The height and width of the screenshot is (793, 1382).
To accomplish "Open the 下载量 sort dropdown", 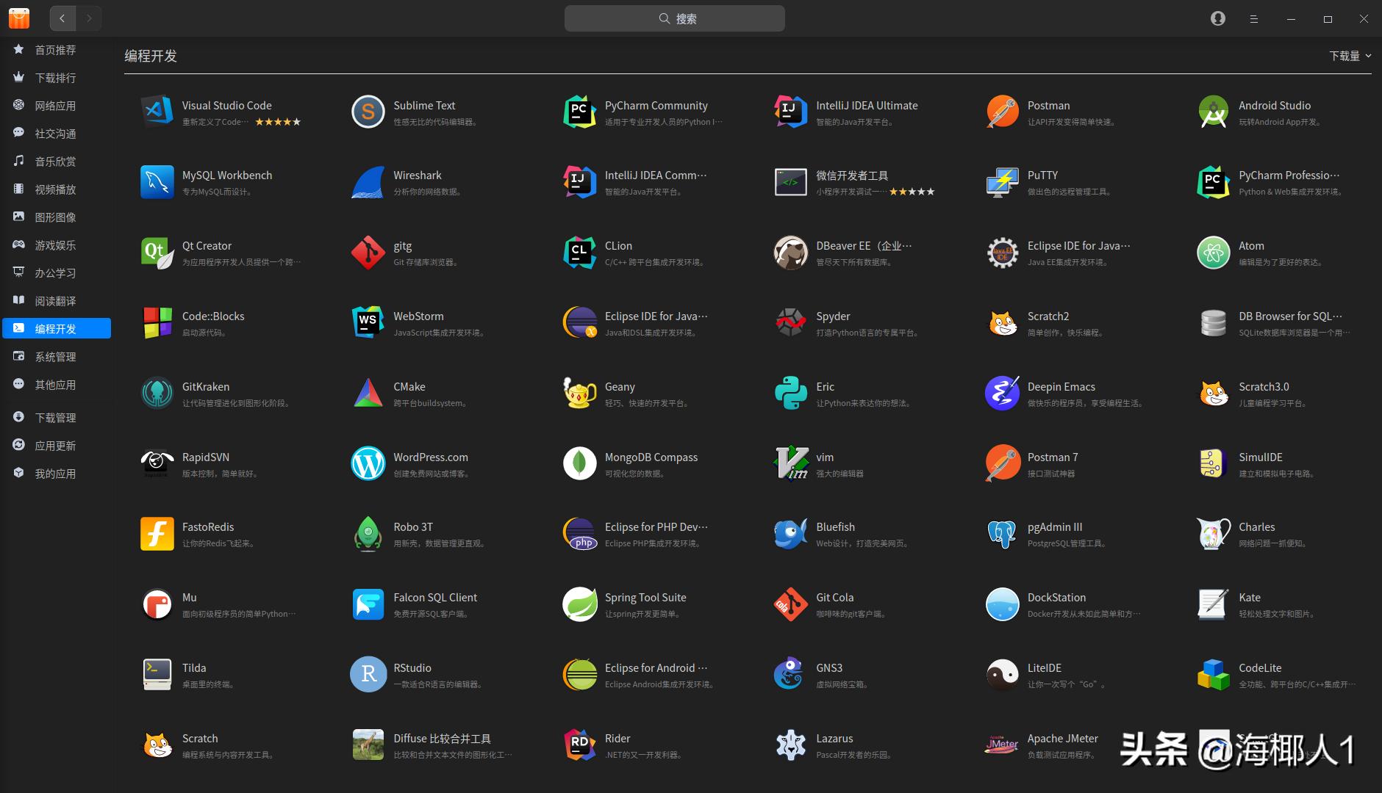I will (1349, 55).
